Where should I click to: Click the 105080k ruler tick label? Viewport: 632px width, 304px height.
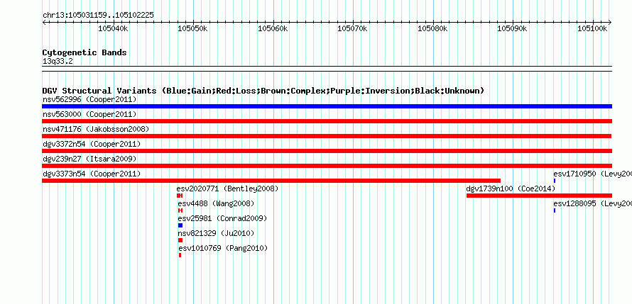(x=433, y=28)
